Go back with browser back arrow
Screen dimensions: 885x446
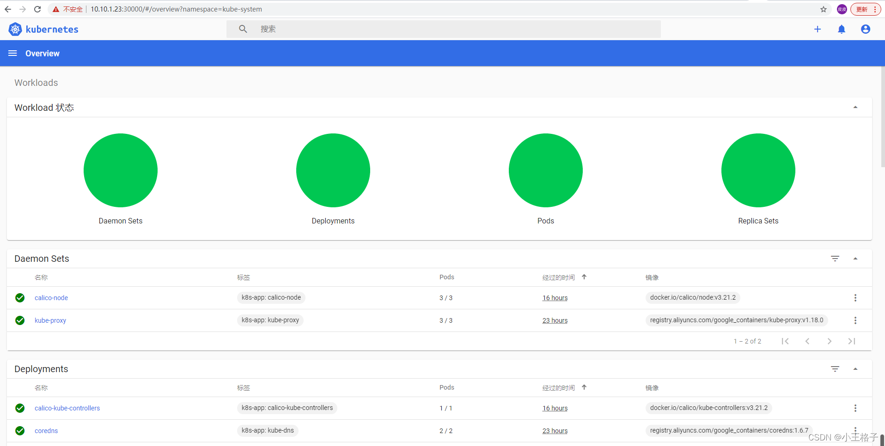point(8,9)
